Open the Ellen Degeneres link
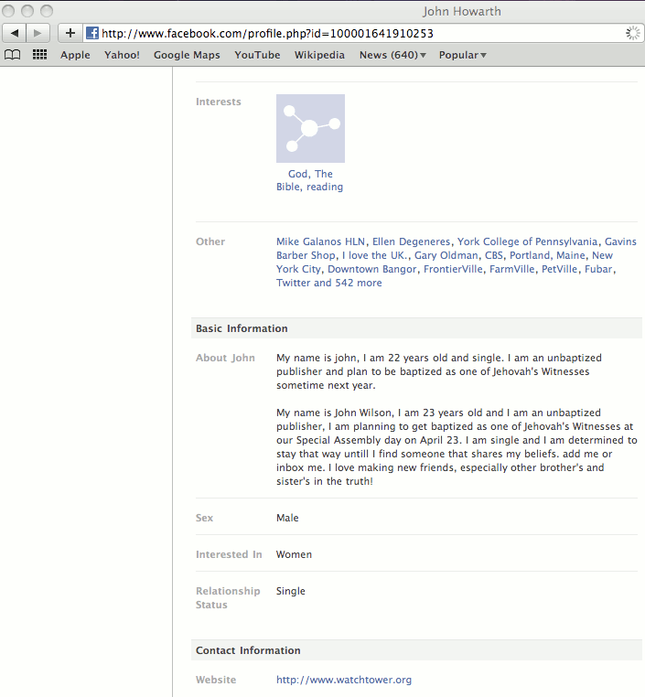Viewport: 645px width, 697px height. [x=411, y=241]
